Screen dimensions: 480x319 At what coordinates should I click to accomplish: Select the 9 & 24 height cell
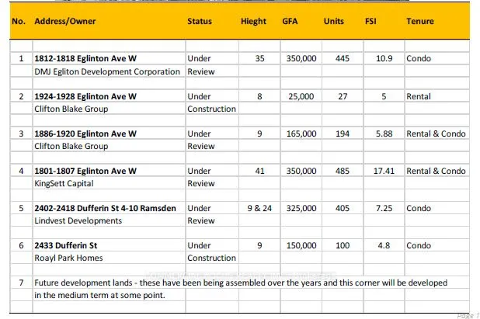click(x=259, y=208)
